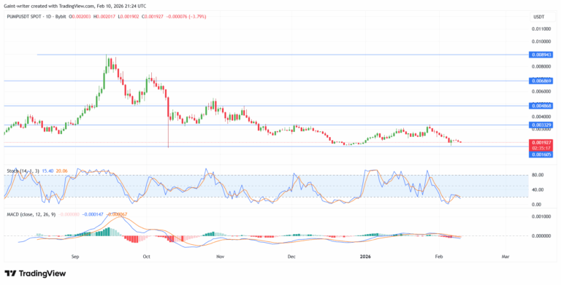
Task: Select the 0.004868 horizontal line price label
Action: [541, 106]
